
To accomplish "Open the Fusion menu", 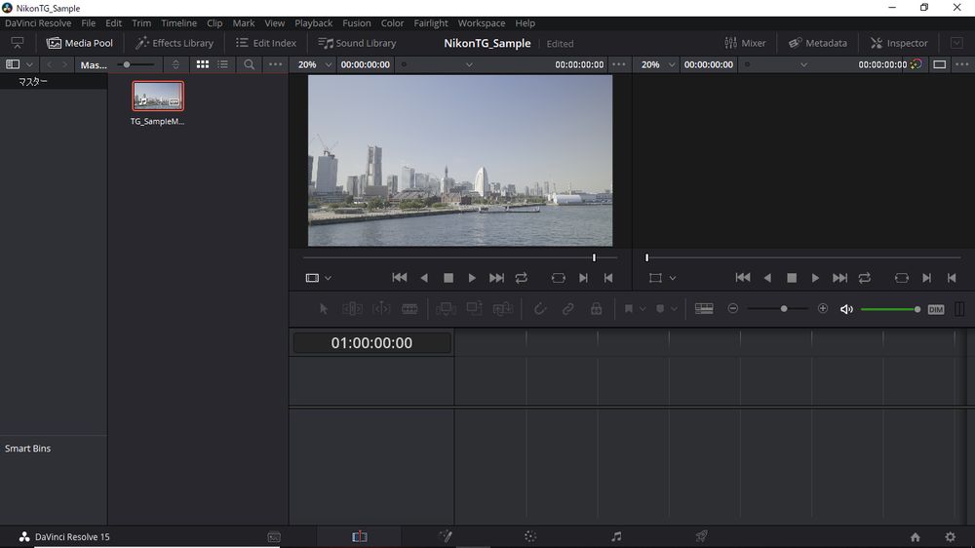I will pos(356,23).
